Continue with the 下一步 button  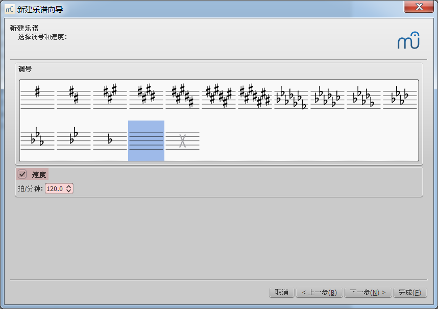tap(368, 292)
